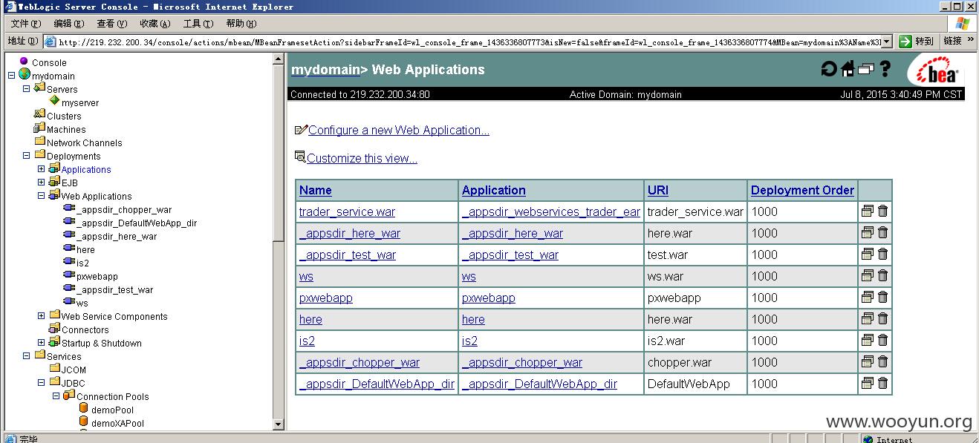Refresh the console view icon

[828, 69]
